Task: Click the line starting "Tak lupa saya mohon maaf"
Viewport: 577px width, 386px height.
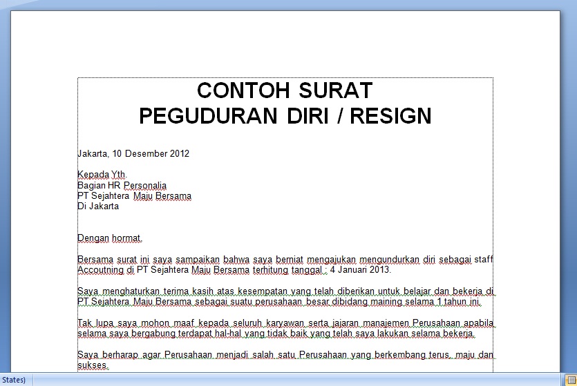Action: point(285,323)
